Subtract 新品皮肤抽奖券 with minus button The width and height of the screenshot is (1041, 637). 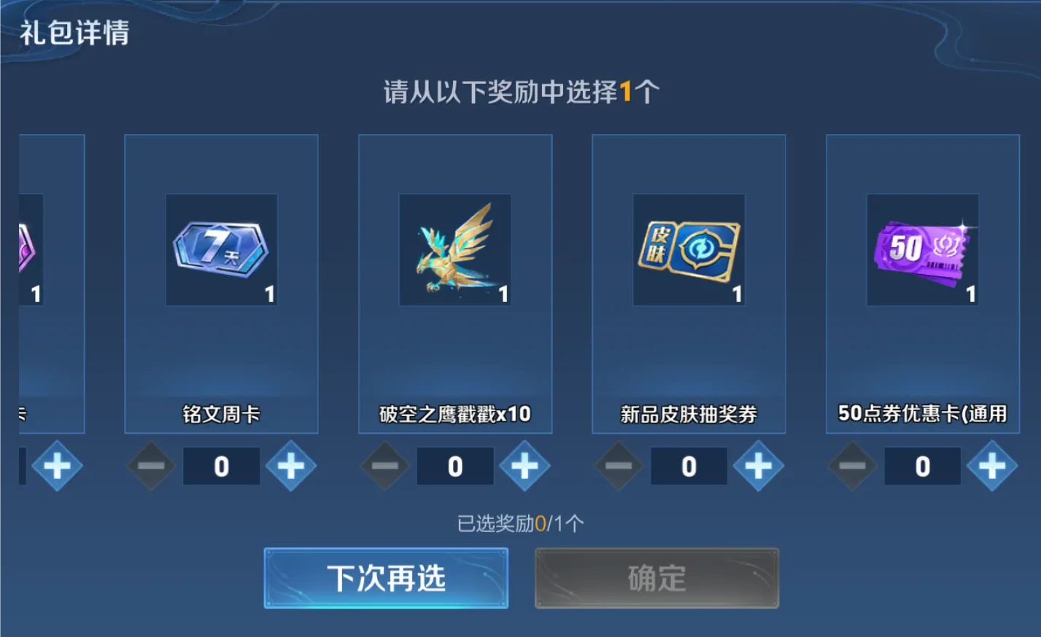(619, 466)
